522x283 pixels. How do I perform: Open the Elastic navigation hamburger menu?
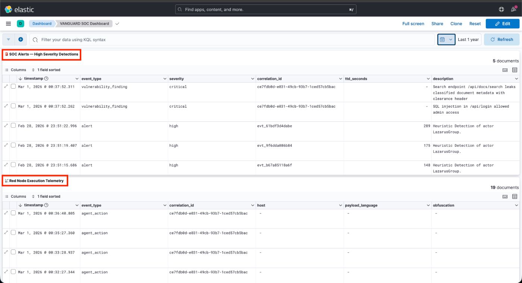tap(9, 23)
